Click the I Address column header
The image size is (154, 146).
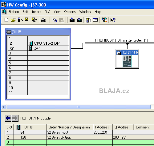click(103, 127)
